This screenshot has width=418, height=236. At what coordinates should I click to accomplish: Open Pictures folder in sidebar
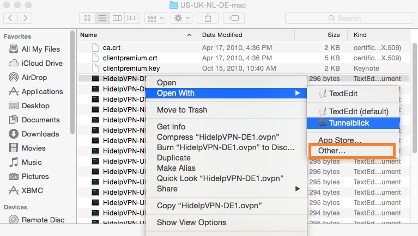(x=29, y=176)
